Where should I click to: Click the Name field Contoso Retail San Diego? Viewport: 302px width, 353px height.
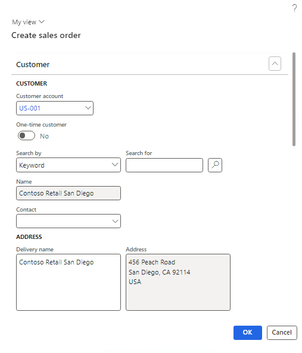[x=69, y=193]
